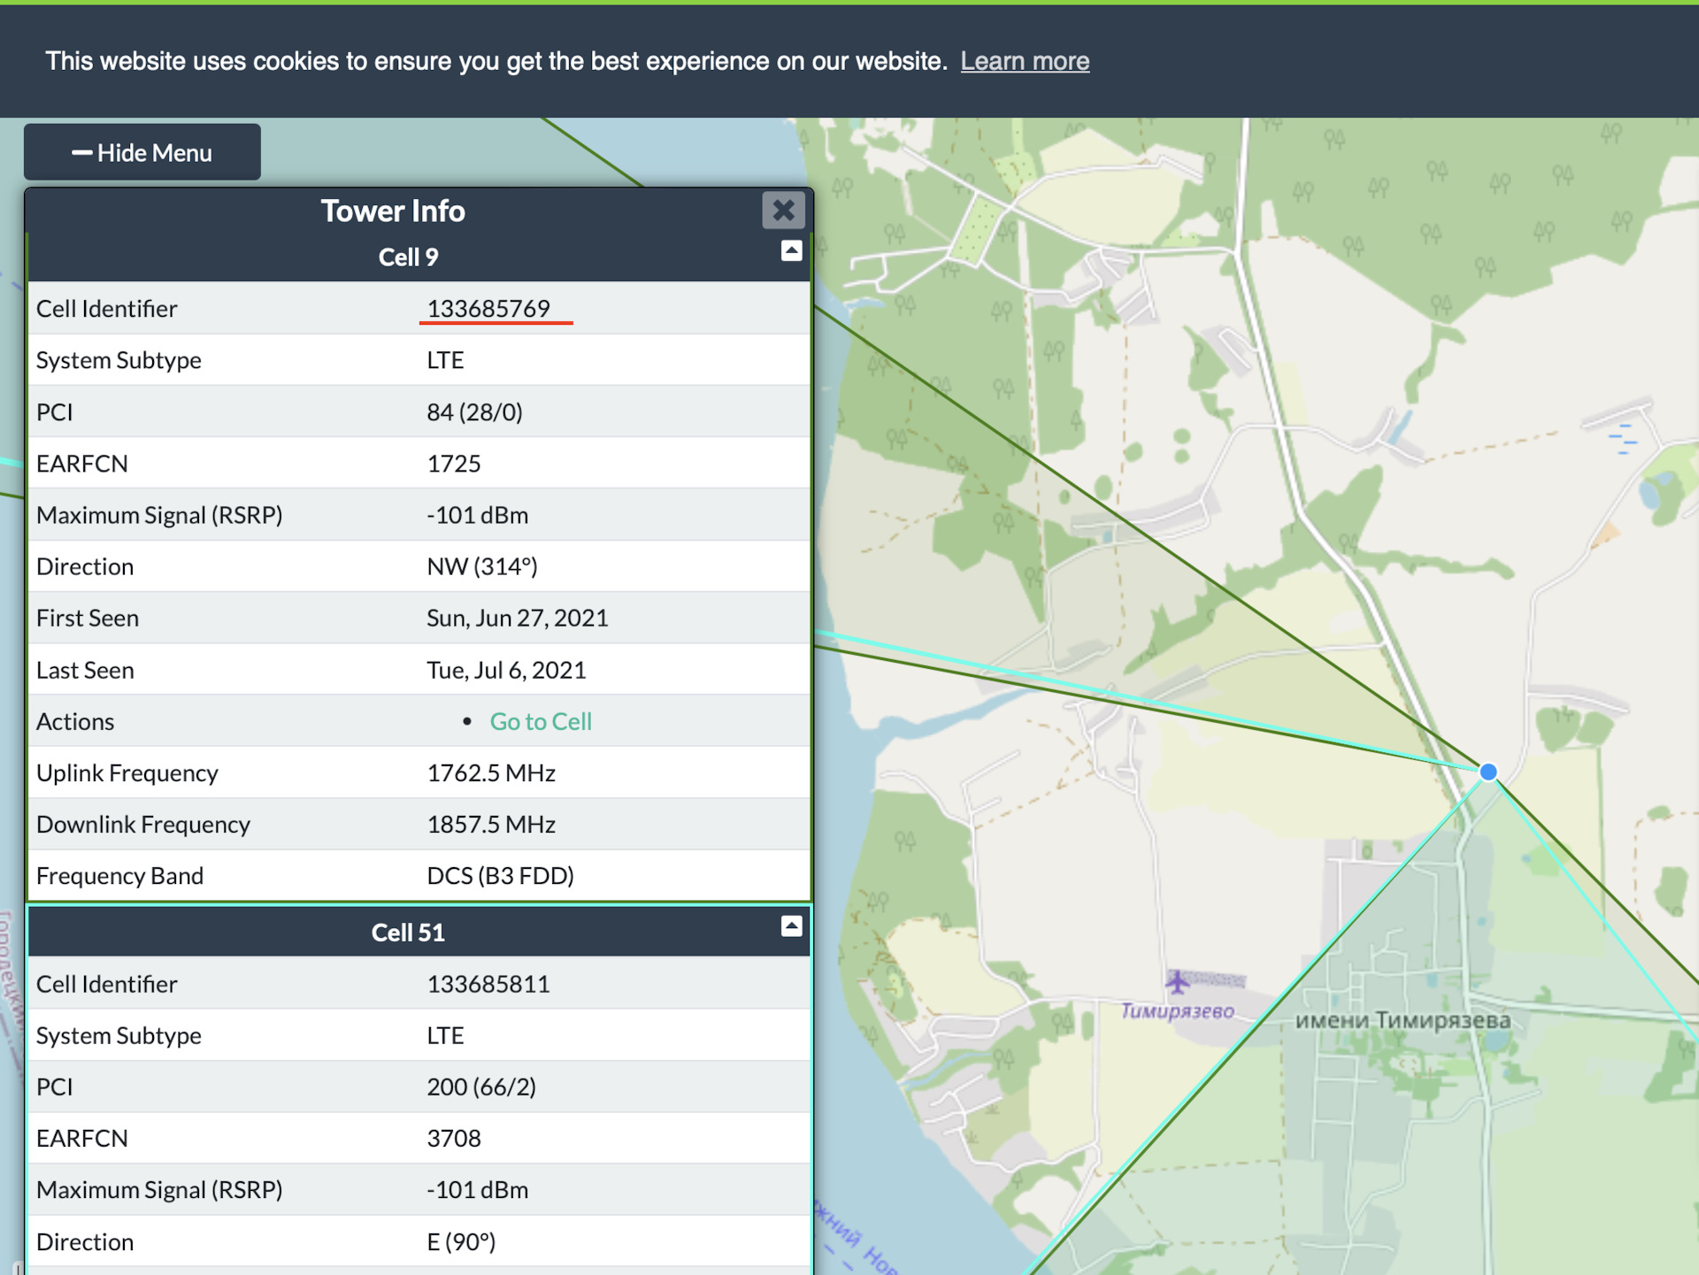Select Cell 51 header title
Screen dimensions: 1699x1275
click(408, 933)
